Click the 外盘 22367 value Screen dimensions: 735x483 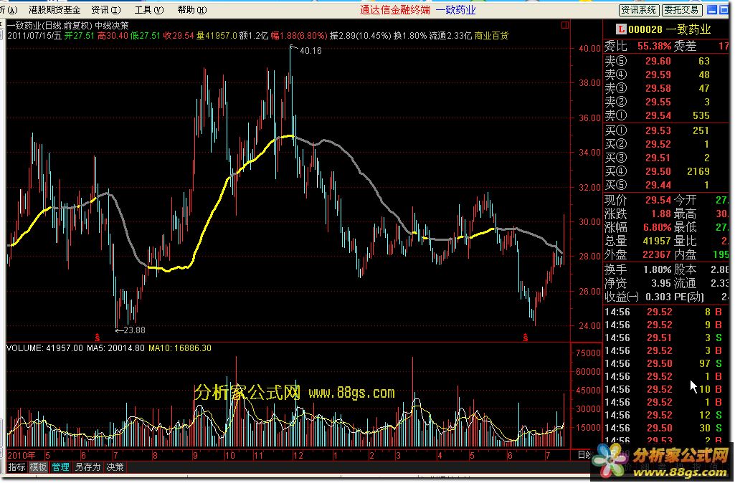[x=657, y=255]
